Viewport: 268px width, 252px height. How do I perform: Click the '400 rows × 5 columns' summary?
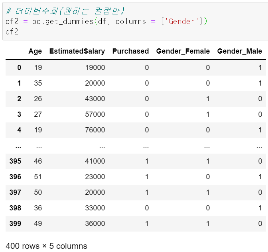click(46, 246)
